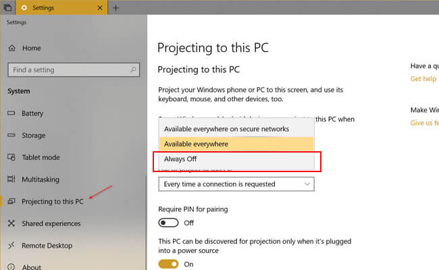Open the About settings page

(31, 267)
